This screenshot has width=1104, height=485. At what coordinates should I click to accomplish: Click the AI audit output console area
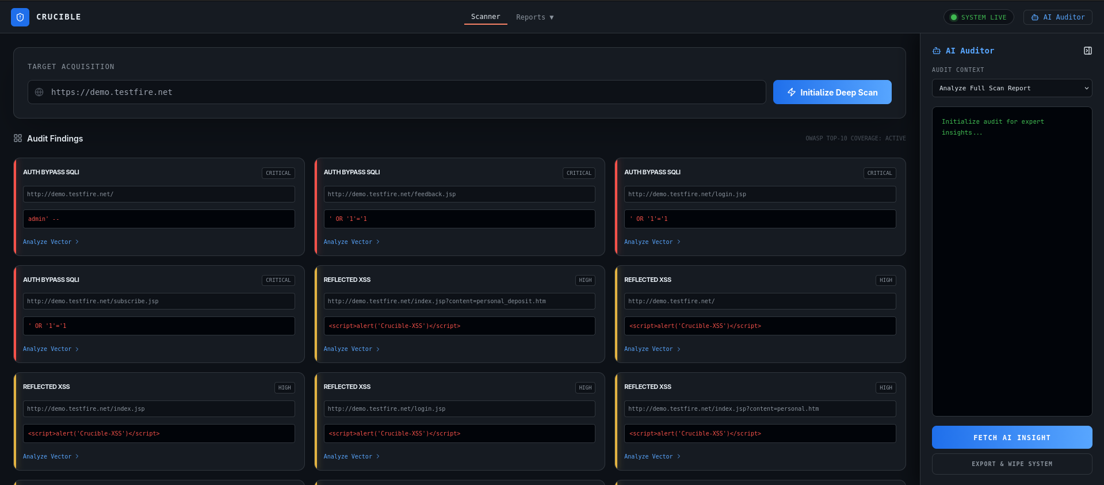(1012, 261)
